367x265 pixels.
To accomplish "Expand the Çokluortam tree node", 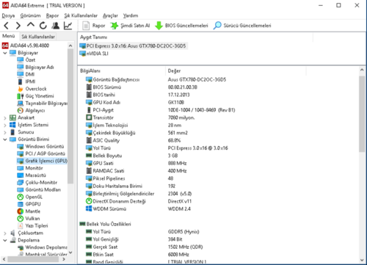I will tap(5, 233).
